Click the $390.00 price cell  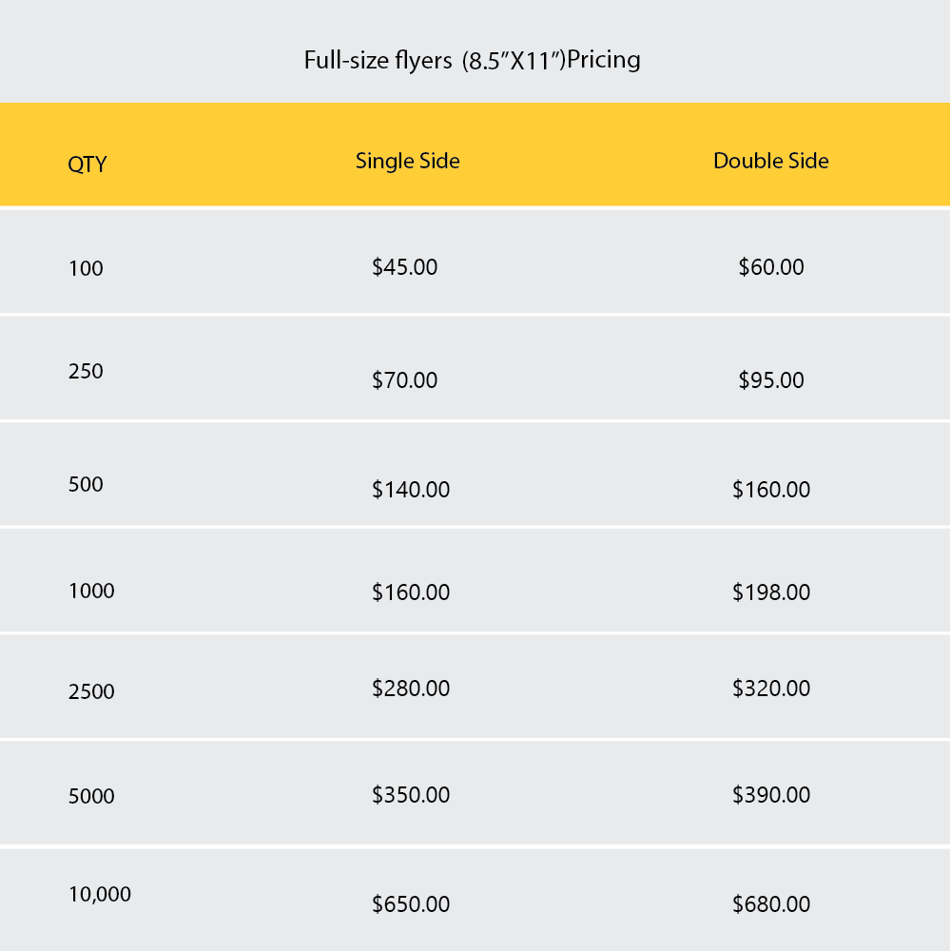770,794
